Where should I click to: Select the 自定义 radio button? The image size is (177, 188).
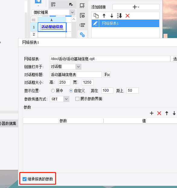[71, 91]
